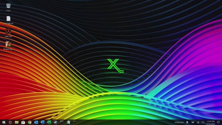Image resolution: width=222 pixels, height=125 pixels.
Task: Open the Bluetooth tray icon
Action: coord(187,122)
